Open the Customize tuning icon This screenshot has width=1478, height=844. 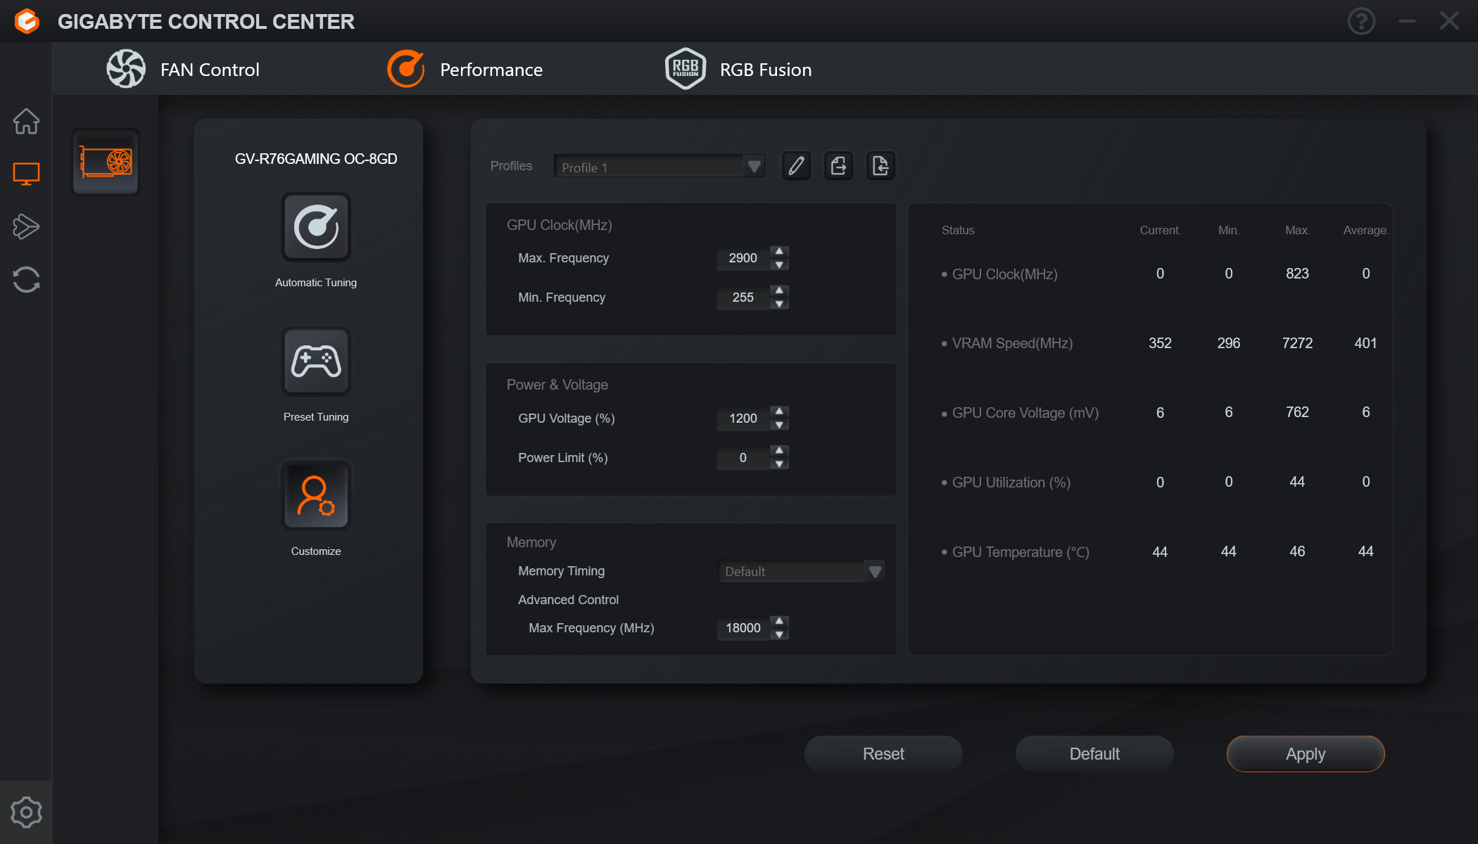click(316, 496)
